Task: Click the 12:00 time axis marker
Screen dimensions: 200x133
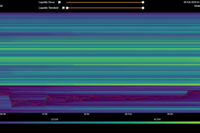Action: (45, 114)
